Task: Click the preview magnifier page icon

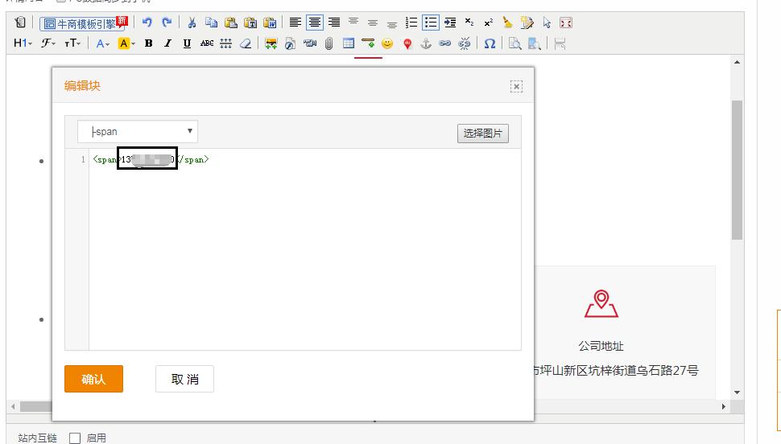Action: pos(515,43)
